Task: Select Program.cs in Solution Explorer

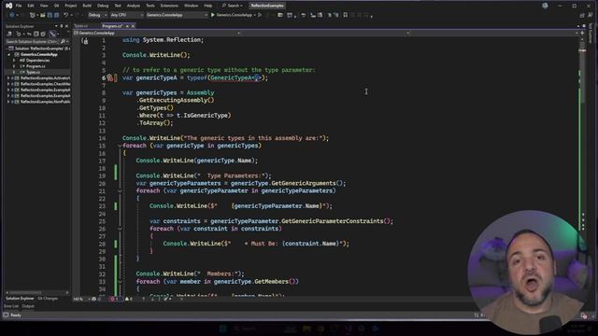Action: click(36, 66)
